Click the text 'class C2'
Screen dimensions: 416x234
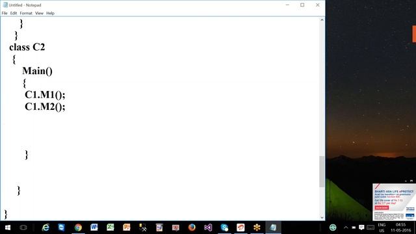coord(27,47)
